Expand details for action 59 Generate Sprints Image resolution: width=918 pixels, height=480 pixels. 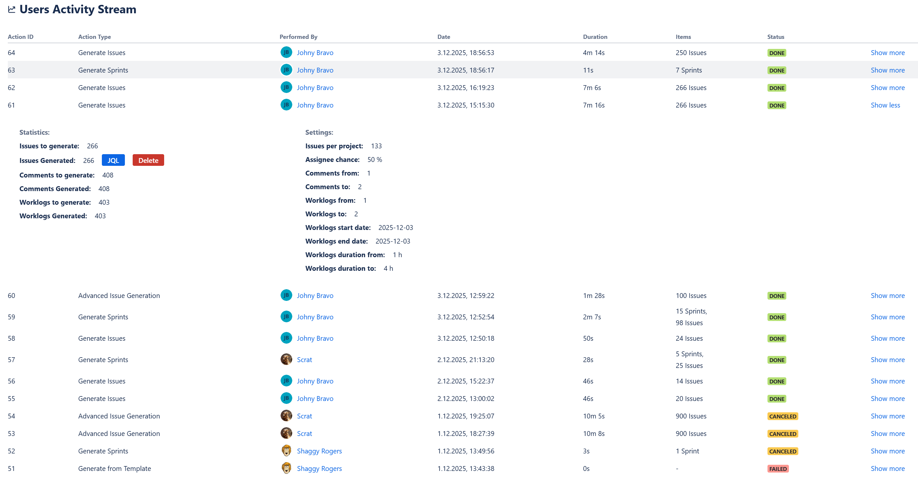[x=888, y=317]
